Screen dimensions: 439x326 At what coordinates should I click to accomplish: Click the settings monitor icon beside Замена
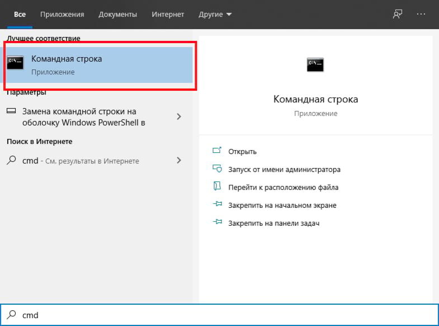click(11, 111)
